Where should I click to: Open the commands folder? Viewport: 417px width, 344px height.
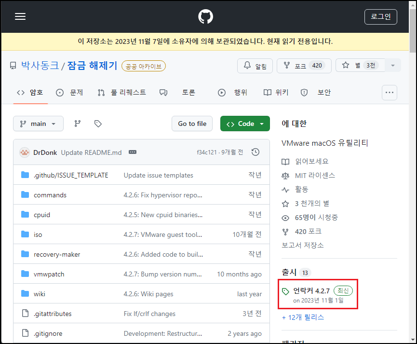pos(50,195)
